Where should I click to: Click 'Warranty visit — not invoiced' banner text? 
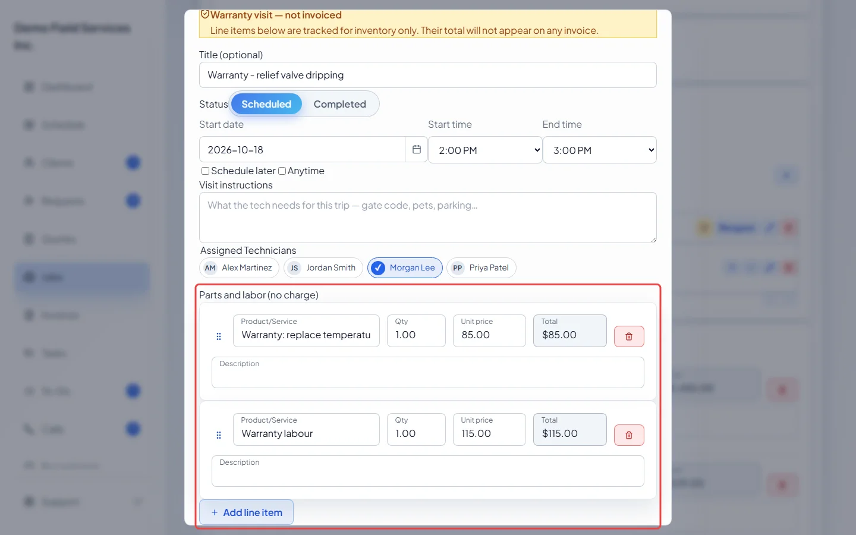[x=276, y=15]
